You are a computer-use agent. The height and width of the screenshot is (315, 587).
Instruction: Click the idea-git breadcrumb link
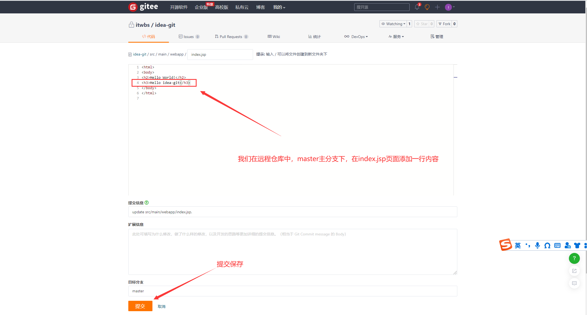tap(140, 54)
